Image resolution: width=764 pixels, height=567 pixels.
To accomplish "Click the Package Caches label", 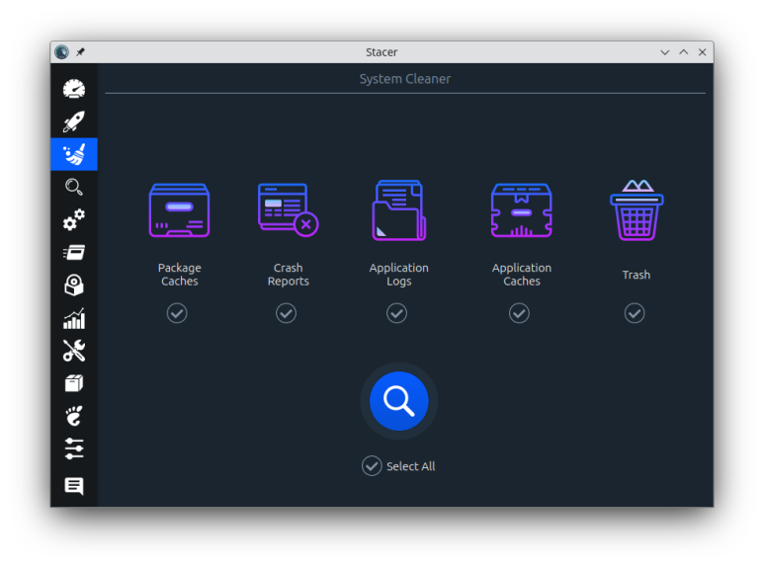I will (x=179, y=275).
